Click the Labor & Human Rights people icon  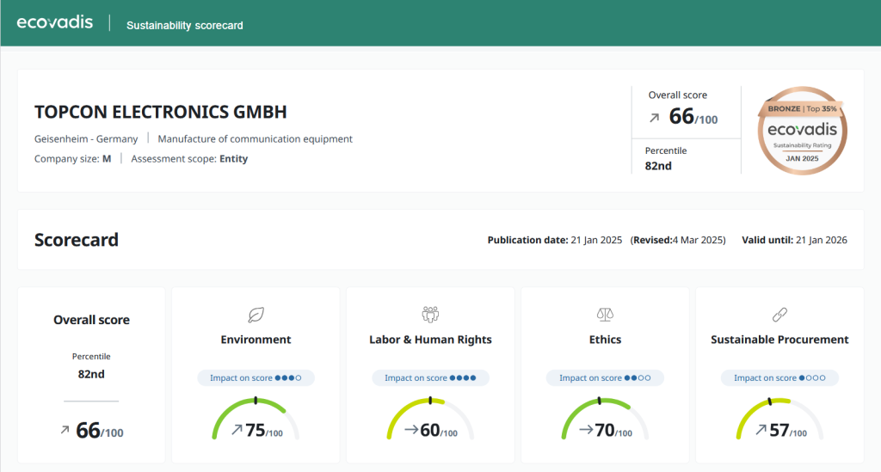coord(430,315)
